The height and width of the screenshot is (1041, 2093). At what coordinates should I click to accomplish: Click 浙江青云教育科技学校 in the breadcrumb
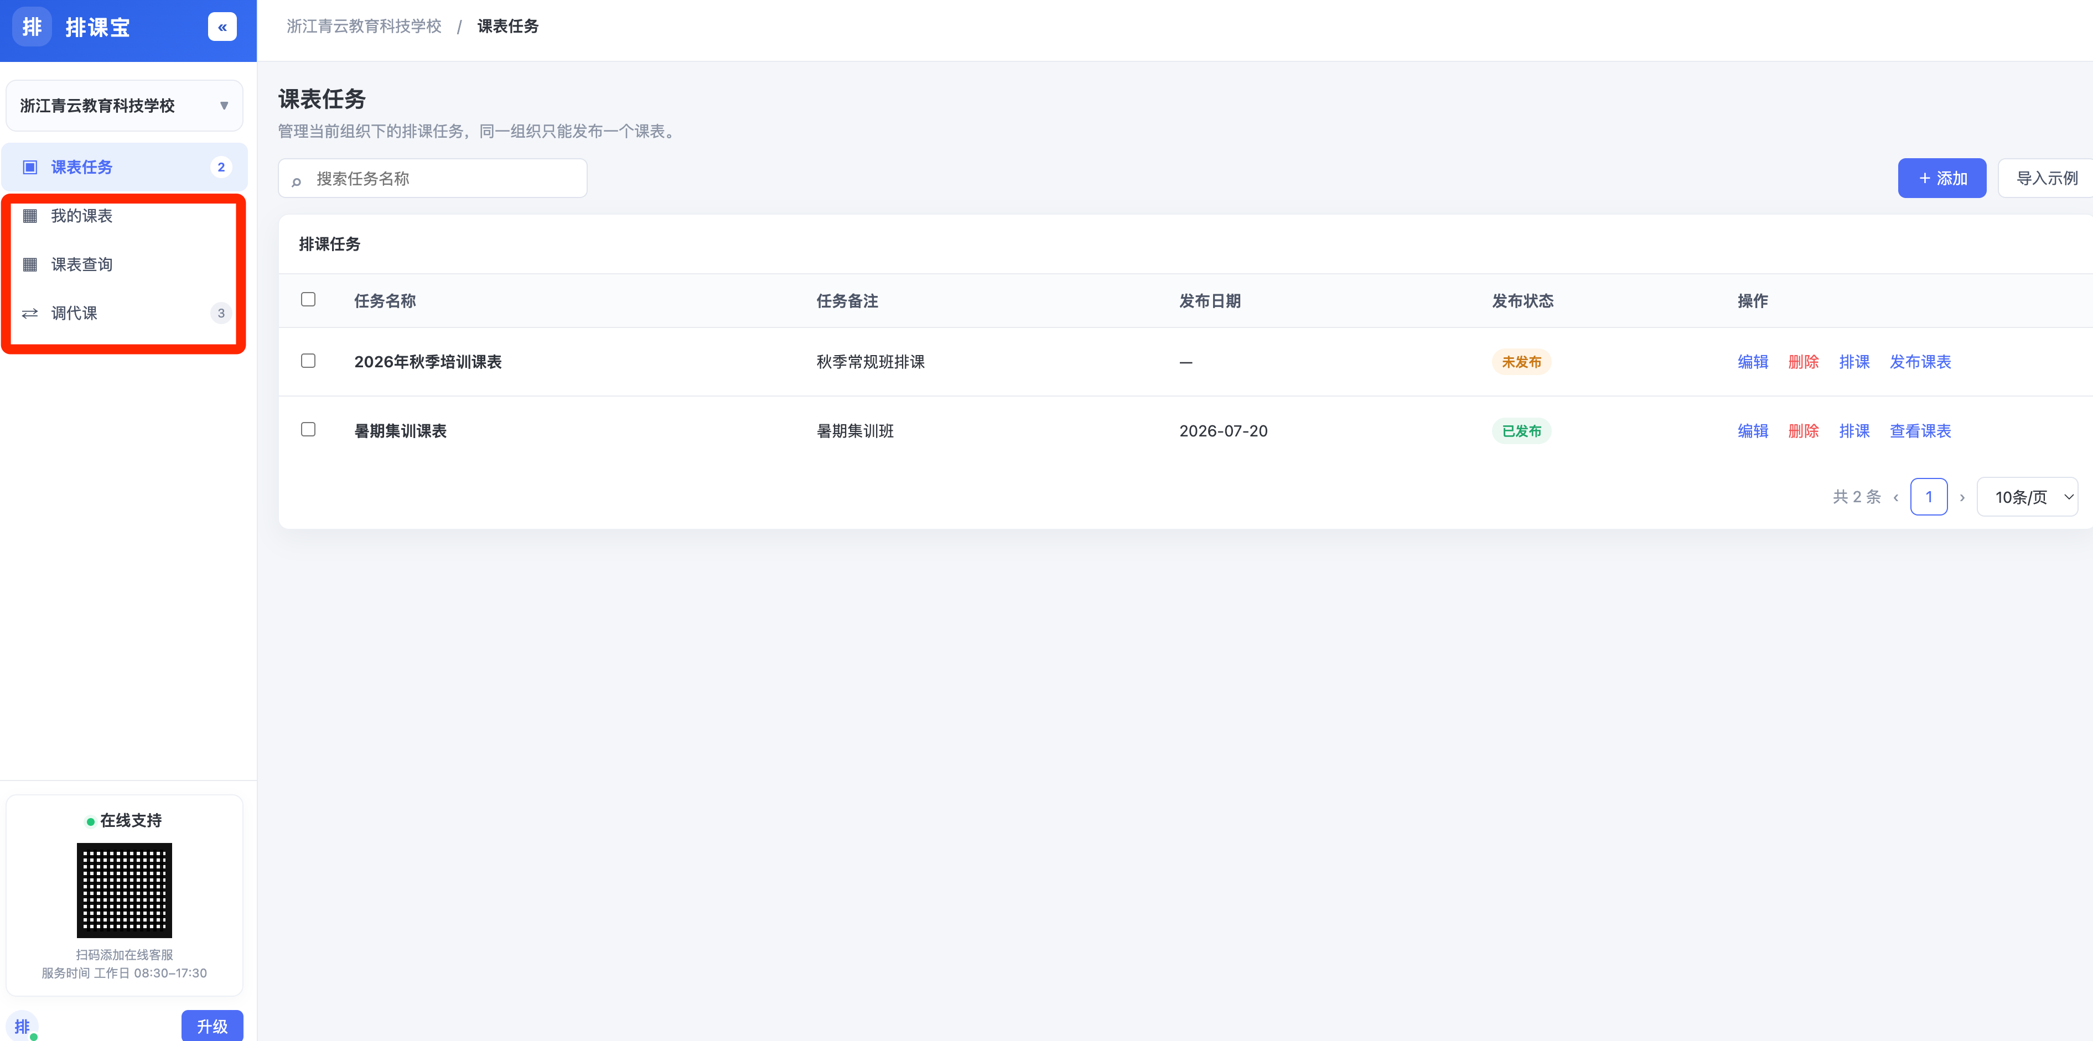click(x=364, y=27)
